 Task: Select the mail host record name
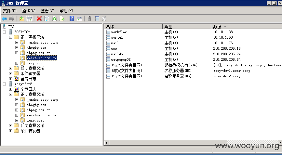pos(115,43)
